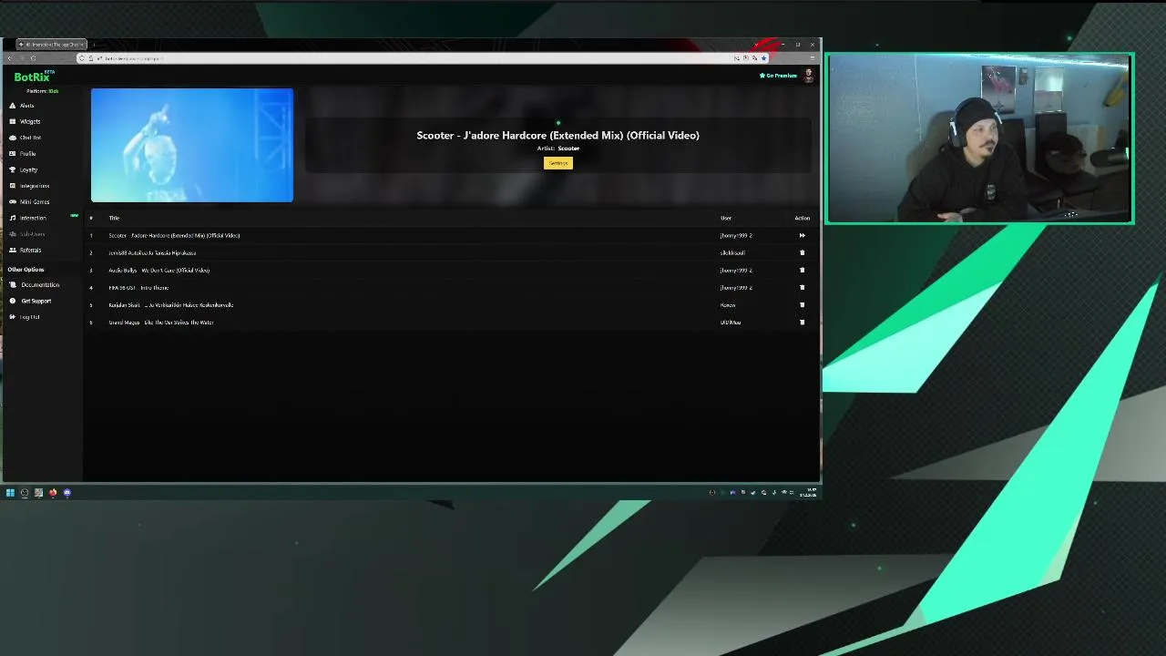Delete the Jamis88 song from the queue
The height and width of the screenshot is (656, 1166).
click(x=803, y=252)
